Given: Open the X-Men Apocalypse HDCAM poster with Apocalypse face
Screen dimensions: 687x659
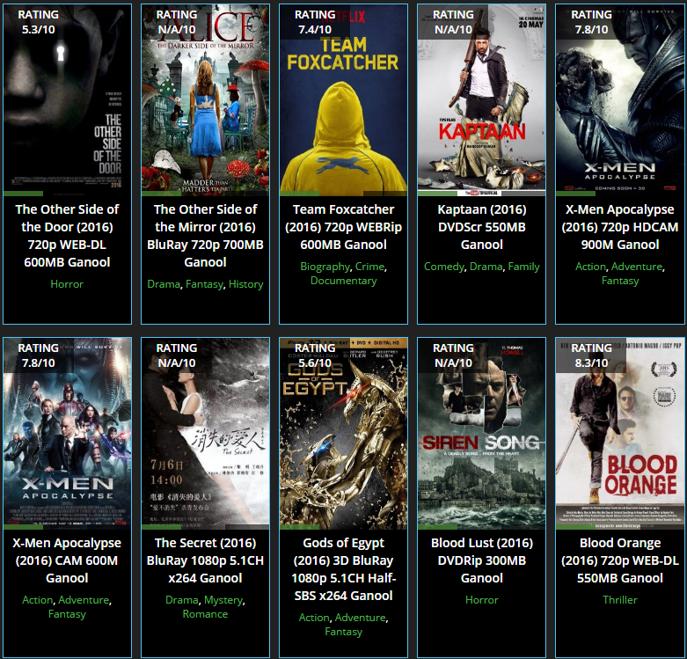Looking at the screenshot, I should tap(620, 100).
